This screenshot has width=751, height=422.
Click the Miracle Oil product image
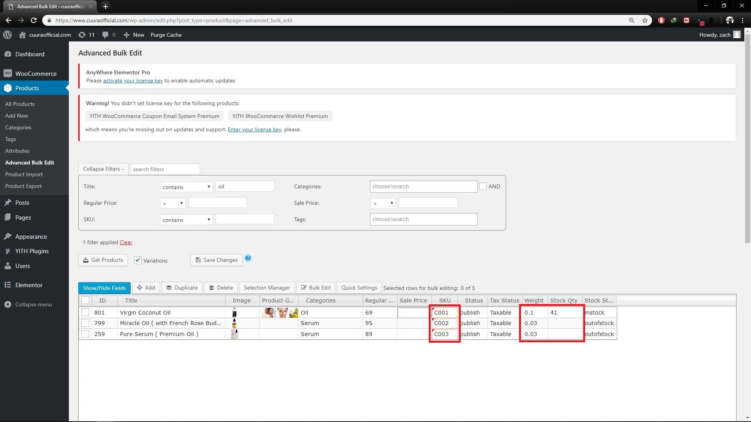pyautogui.click(x=234, y=323)
